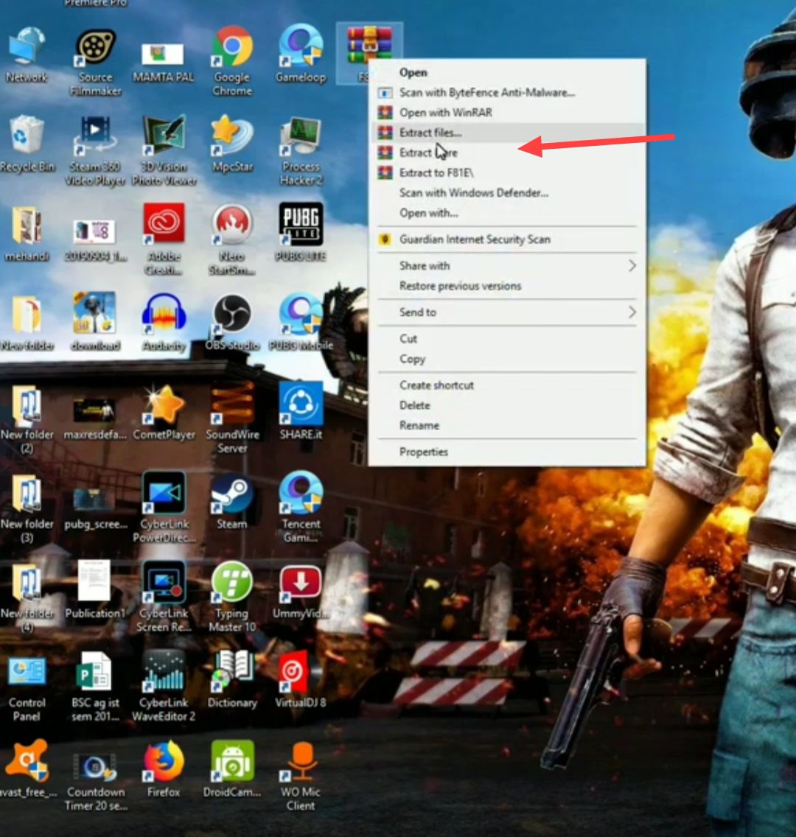Select the PUBG Mobile icon
The image size is (796, 837).
pos(301,322)
